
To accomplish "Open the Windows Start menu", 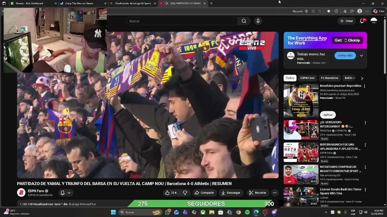I will [x=113, y=212].
